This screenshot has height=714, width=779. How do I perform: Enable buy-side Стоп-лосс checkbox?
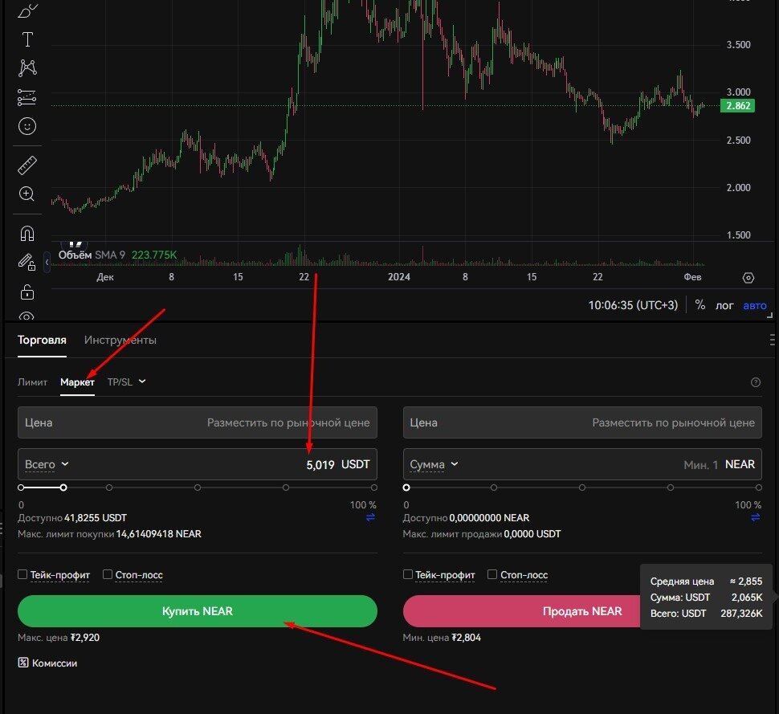pyautogui.click(x=108, y=574)
